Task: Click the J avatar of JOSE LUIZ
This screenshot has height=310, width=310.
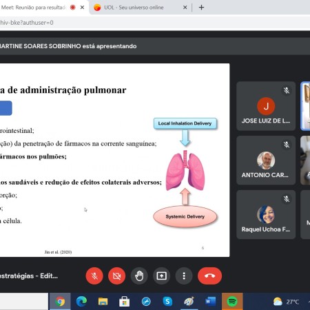Action: [266, 106]
